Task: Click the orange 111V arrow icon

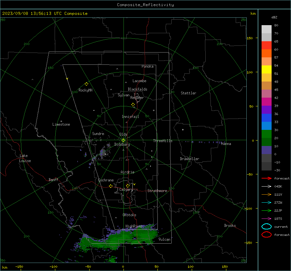Action: pyautogui.click(x=266, y=194)
